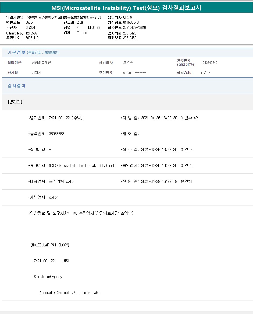Click the MSI Test report title banner
The image size is (253, 314).
tap(126, 8)
